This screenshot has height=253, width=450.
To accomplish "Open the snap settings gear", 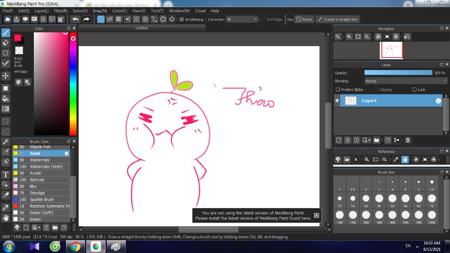I will coord(172,19).
